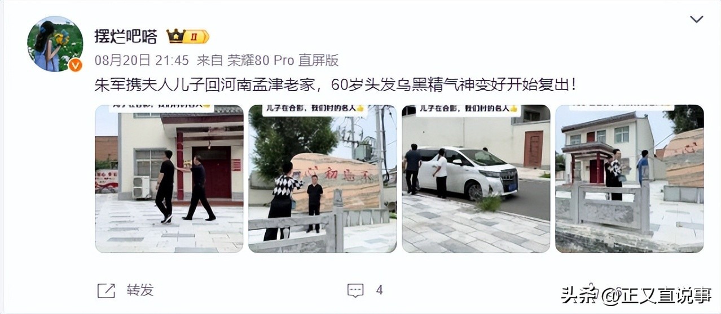Open photo of two men near red door
The image size is (721, 314).
169,178
